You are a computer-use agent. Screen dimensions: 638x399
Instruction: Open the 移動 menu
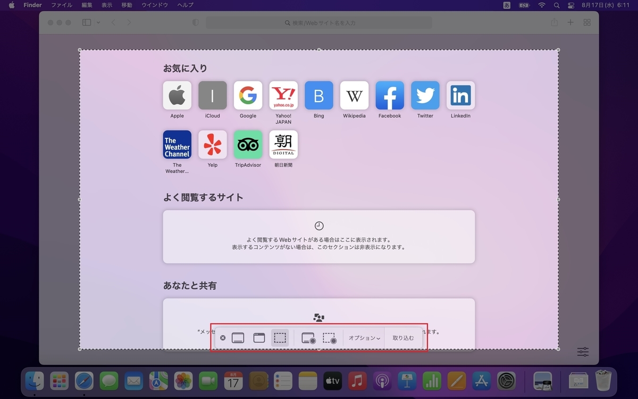click(x=127, y=5)
